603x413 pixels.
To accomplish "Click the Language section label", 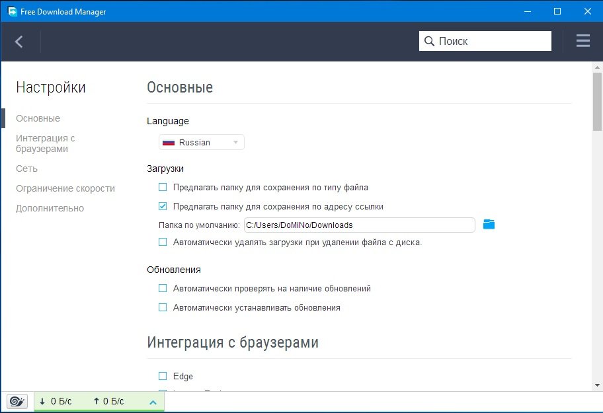I will pos(168,121).
